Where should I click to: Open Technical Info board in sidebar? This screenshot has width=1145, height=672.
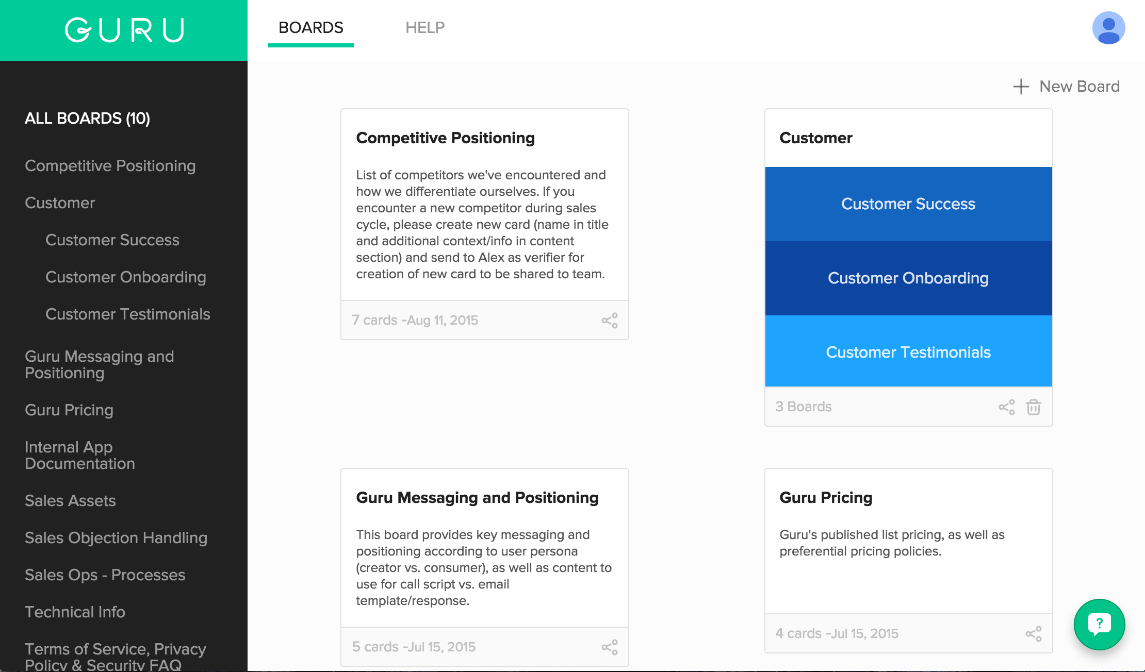(x=75, y=612)
